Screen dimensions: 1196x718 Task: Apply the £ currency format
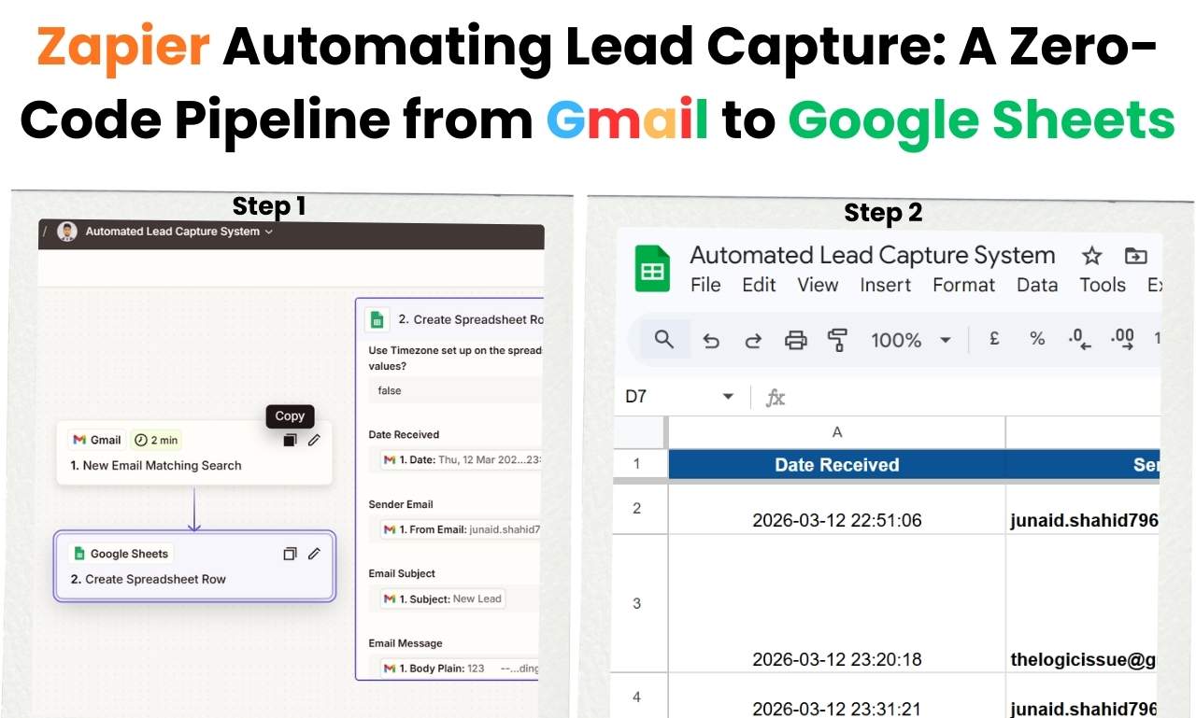coord(994,340)
